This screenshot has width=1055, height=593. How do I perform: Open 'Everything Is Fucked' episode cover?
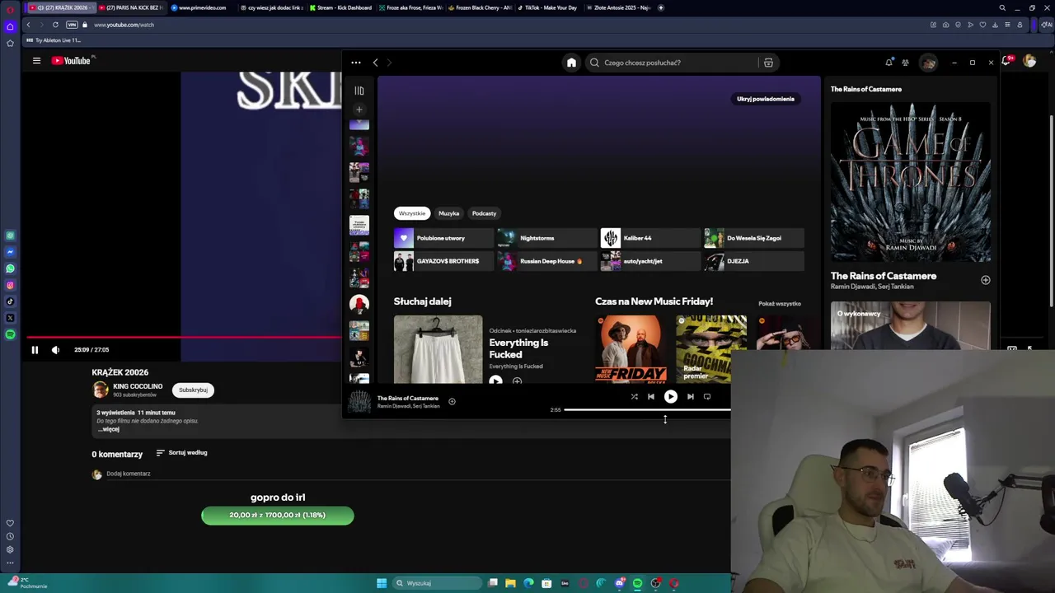pos(438,349)
